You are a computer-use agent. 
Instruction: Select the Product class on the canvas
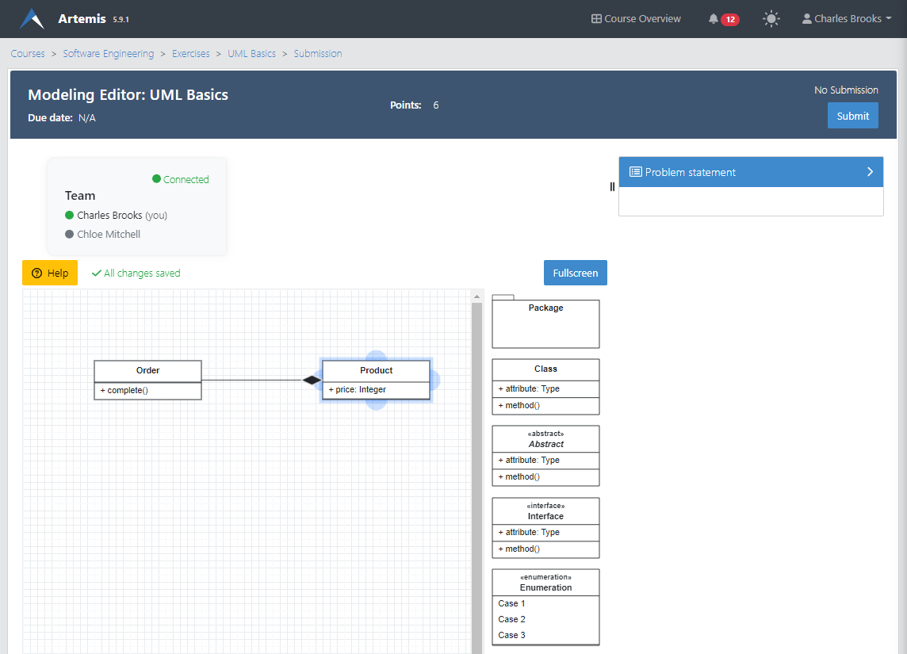[x=376, y=370]
